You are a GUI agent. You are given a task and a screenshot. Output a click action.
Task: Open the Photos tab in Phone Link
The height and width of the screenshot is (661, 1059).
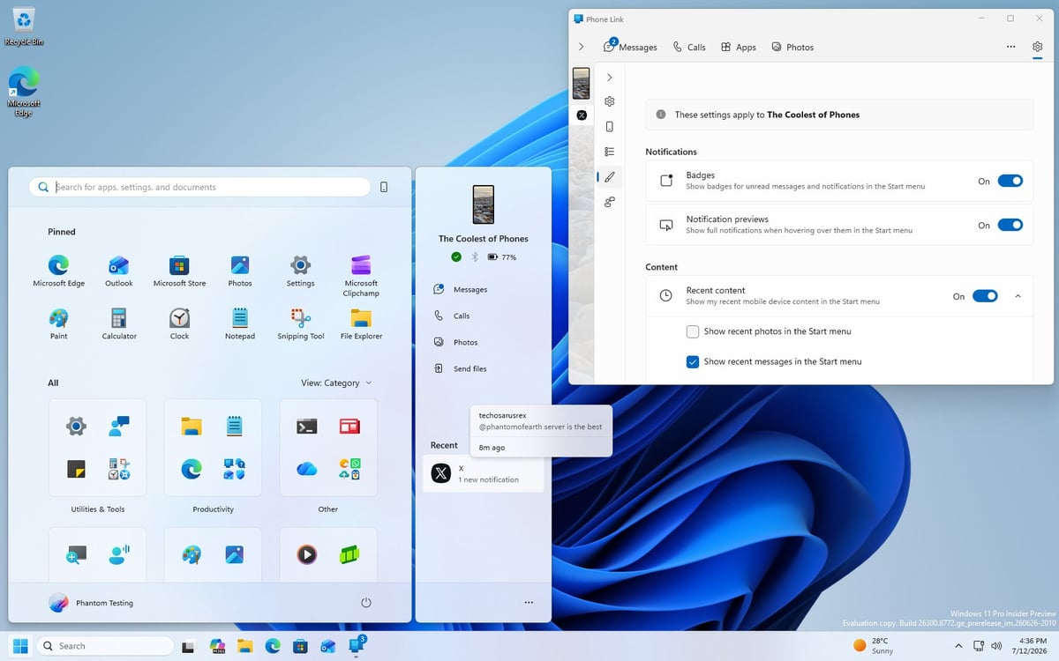792,47
